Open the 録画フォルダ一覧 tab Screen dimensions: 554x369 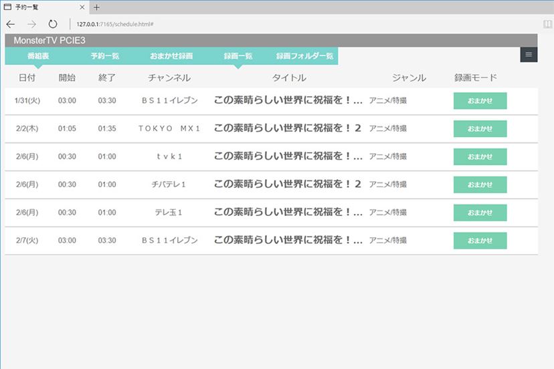tap(304, 55)
